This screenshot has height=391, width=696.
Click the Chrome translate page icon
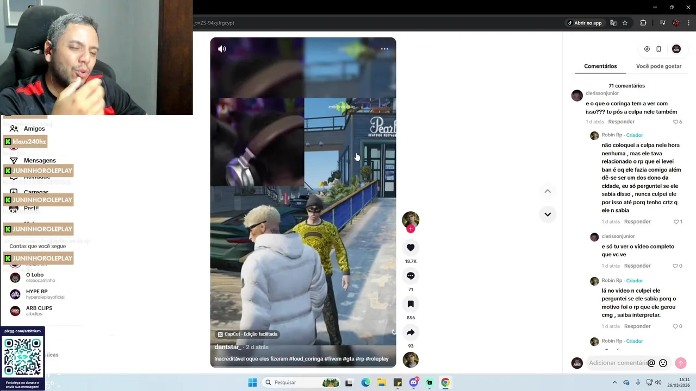(x=613, y=23)
